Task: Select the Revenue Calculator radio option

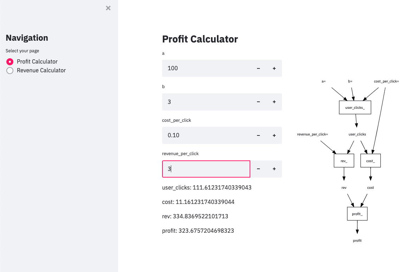Action: coord(10,71)
